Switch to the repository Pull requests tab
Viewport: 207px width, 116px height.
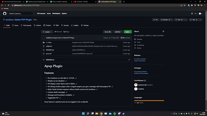tap(26, 25)
